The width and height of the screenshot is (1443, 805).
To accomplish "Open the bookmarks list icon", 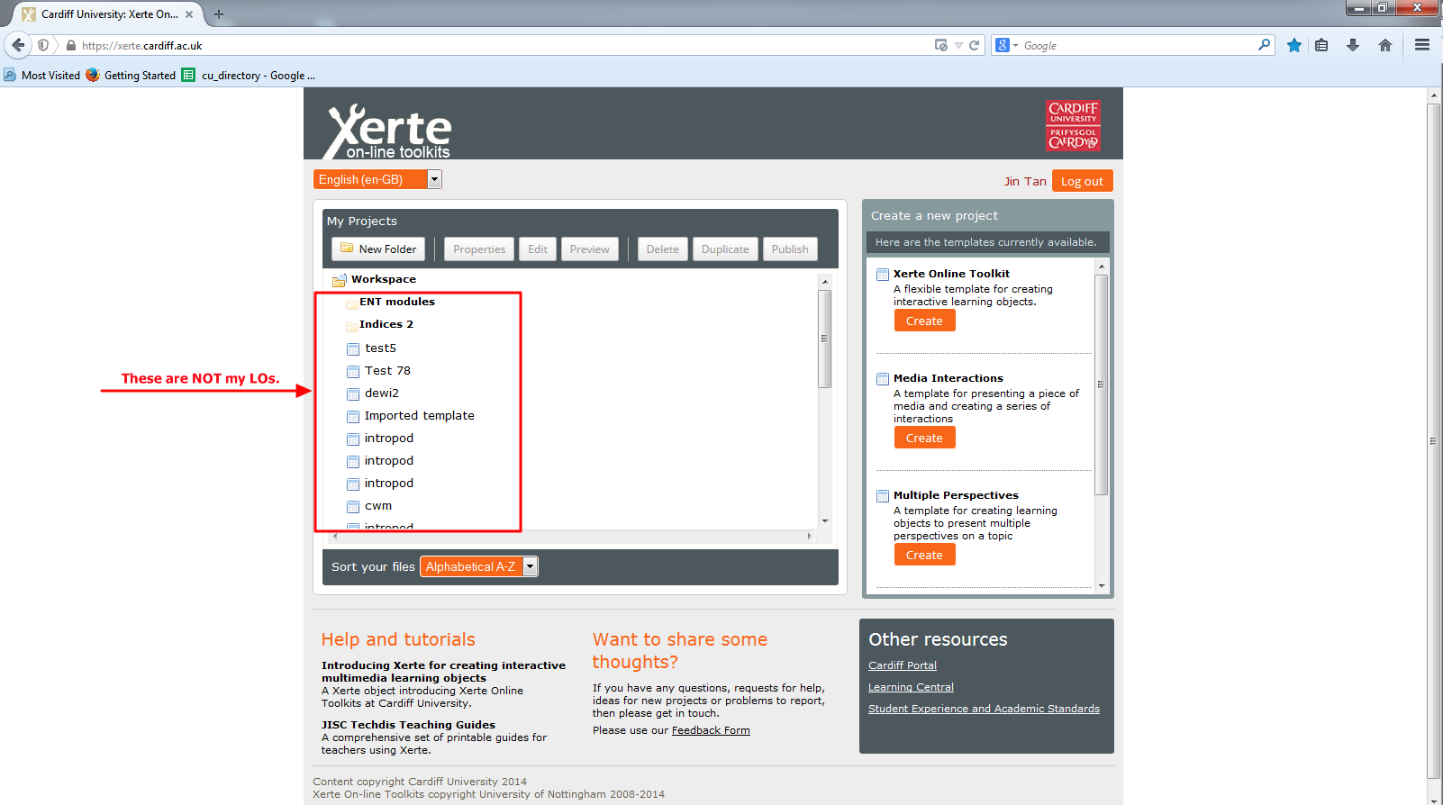I will [1321, 45].
